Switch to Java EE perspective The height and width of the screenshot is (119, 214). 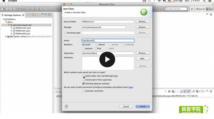[200, 9]
